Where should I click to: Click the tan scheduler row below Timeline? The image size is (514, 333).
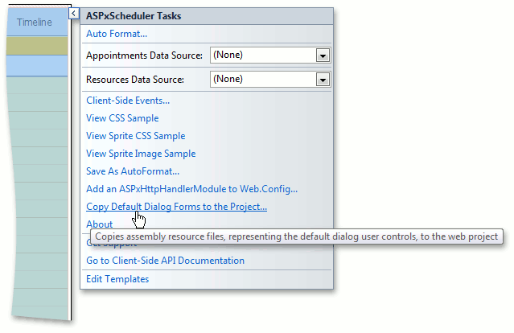pyautogui.click(x=34, y=46)
